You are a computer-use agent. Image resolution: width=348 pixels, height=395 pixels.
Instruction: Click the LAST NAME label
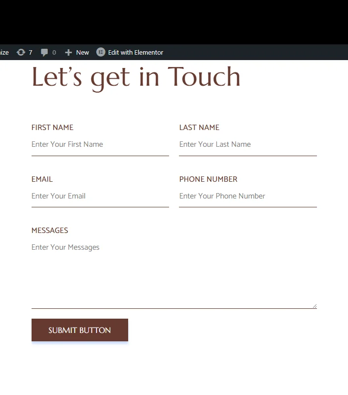(x=199, y=128)
